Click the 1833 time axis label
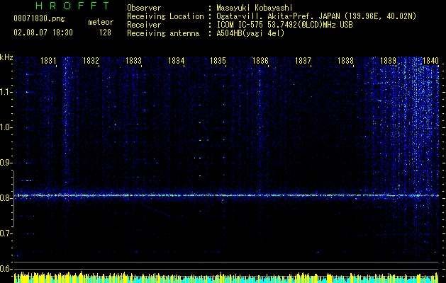 click(x=133, y=61)
